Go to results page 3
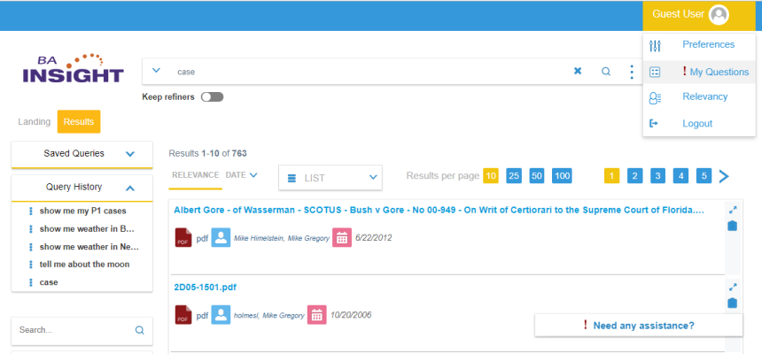This screenshot has width=762, height=354. pos(657,176)
